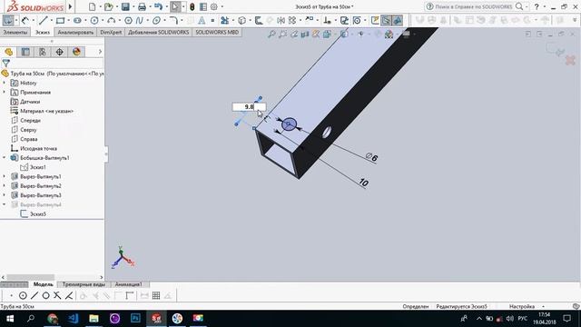
Task: Open the Options gear icon
Action: (x=214, y=6)
